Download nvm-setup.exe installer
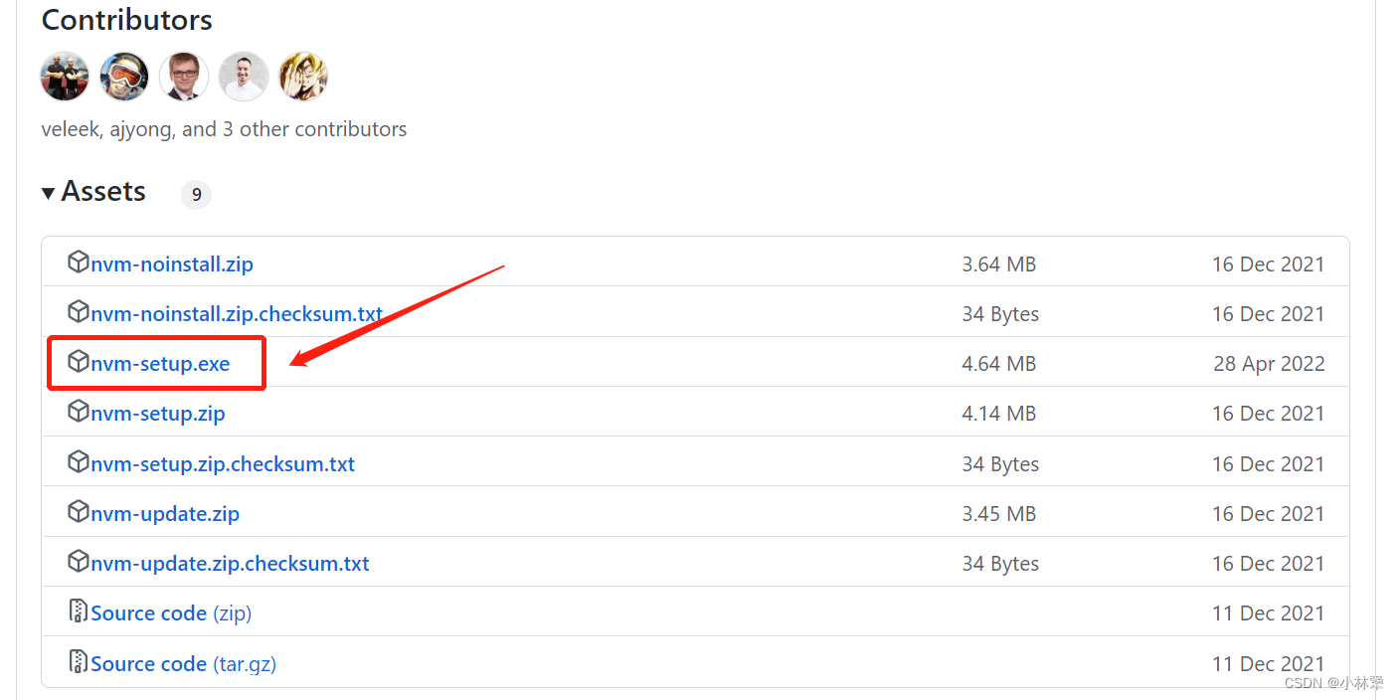Viewport: 1399px width, 700px height. pyautogui.click(x=160, y=364)
